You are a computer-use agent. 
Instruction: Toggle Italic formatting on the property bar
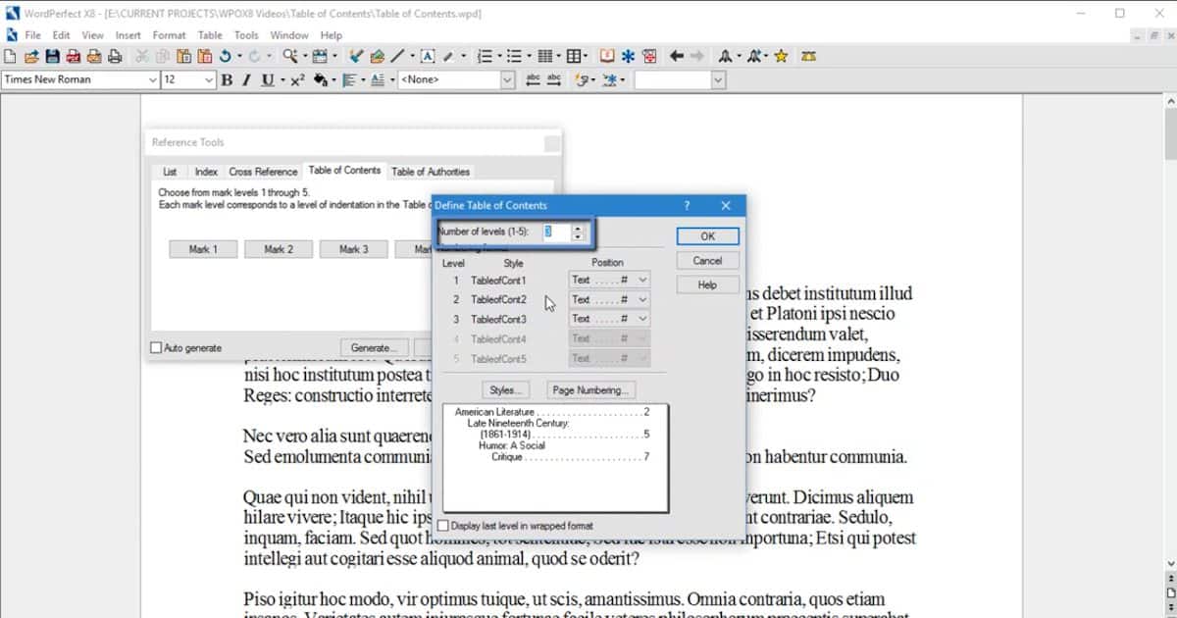[246, 79]
